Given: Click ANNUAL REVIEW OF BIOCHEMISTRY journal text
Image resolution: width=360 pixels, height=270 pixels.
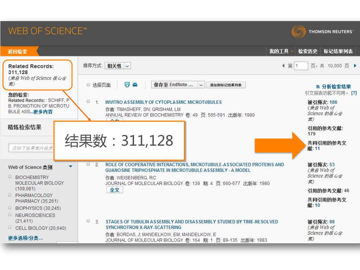Looking at the screenshot, I should [144, 115].
